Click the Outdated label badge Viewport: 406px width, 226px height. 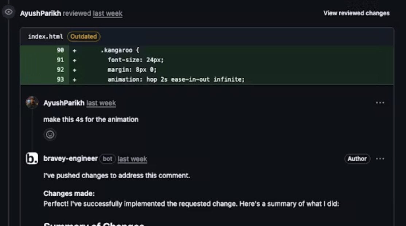point(83,36)
